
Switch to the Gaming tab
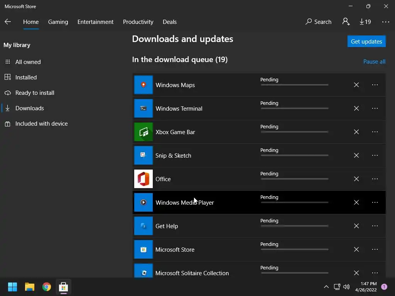point(58,22)
